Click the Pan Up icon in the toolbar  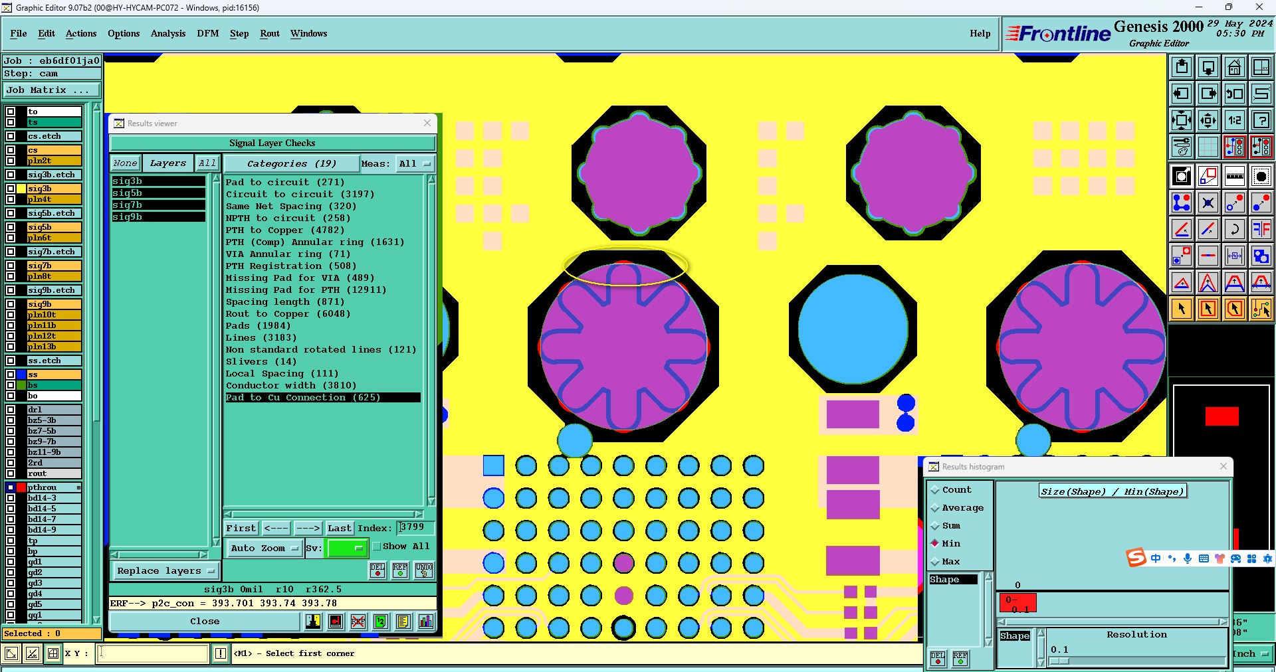tap(1182, 67)
